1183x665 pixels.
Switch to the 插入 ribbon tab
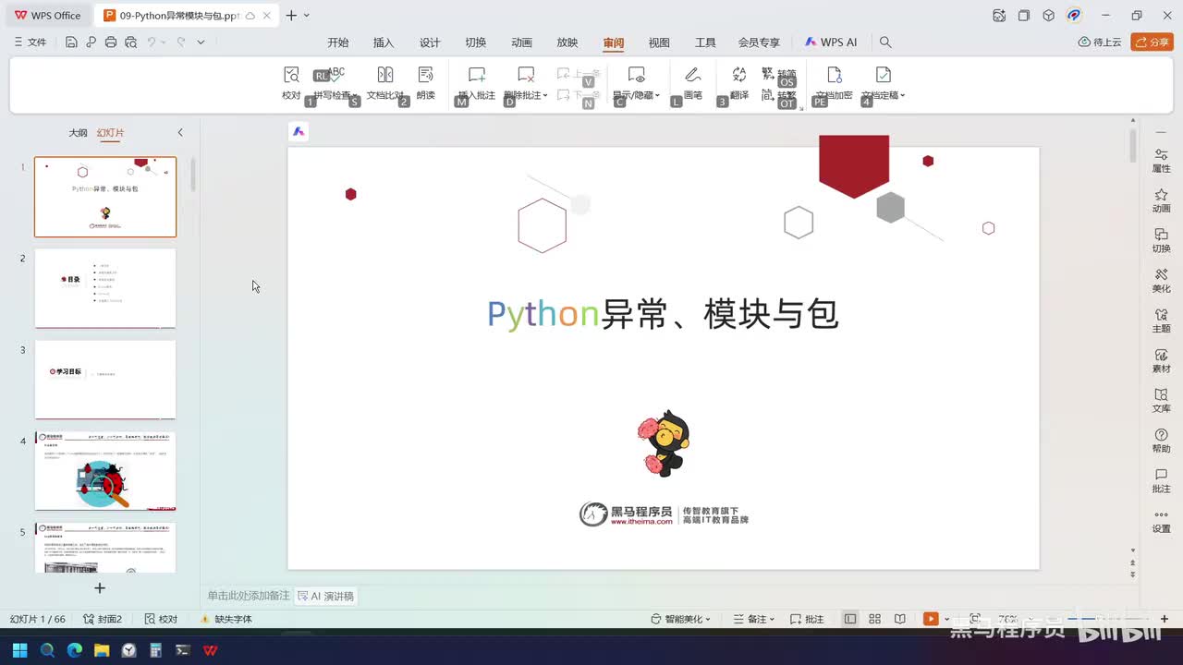pos(384,42)
